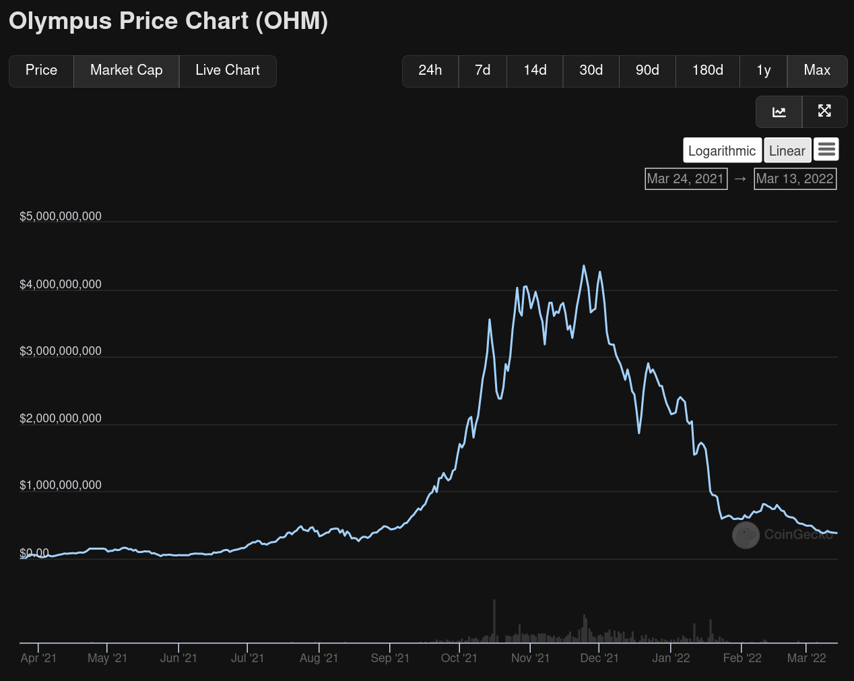Select the 1y time range
The height and width of the screenshot is (681, 854).
[763, 71]
